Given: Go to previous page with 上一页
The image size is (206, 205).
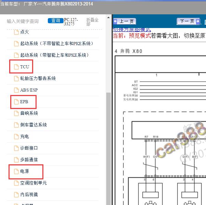Looking at the screenshot, I should (124, 21).
